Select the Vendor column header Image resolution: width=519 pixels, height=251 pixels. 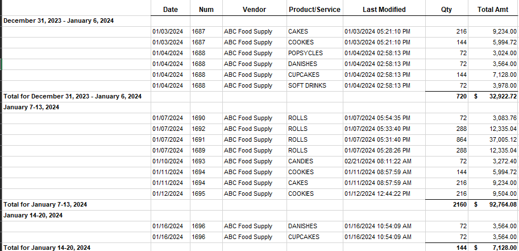(254, 10)
